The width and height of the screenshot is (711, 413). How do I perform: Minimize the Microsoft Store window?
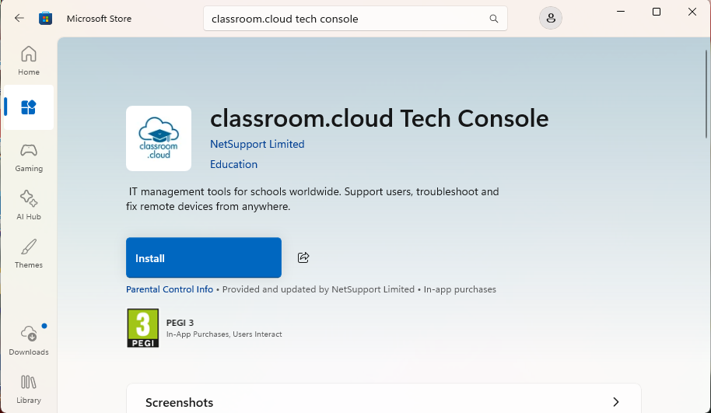[x=621, y=12]
